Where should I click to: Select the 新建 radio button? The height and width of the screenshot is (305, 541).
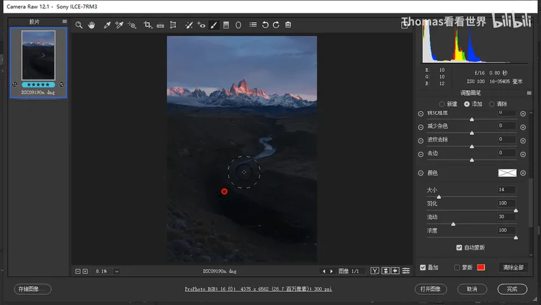pyautogui.click(x=442, y=104)
